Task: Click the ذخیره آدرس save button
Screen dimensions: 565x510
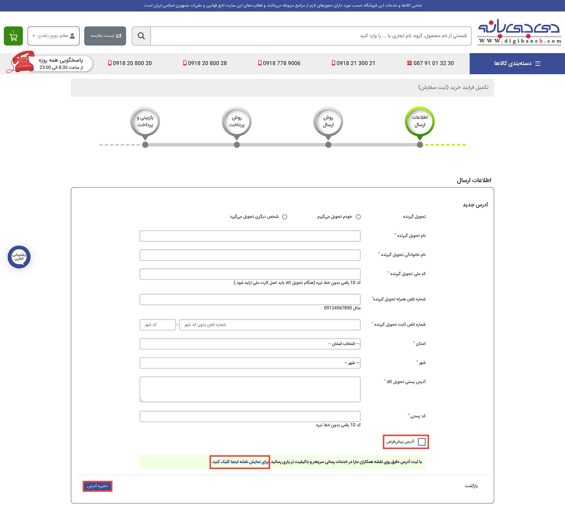Action: click(97, 486)
